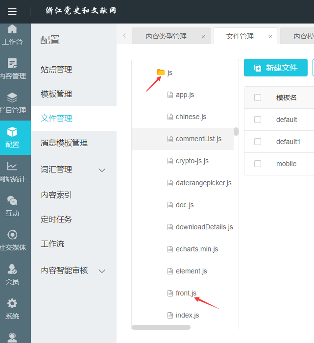The image size is (314, 343).
Task: Open 内容管理 sidebar icon
Action: click(12, 63)
